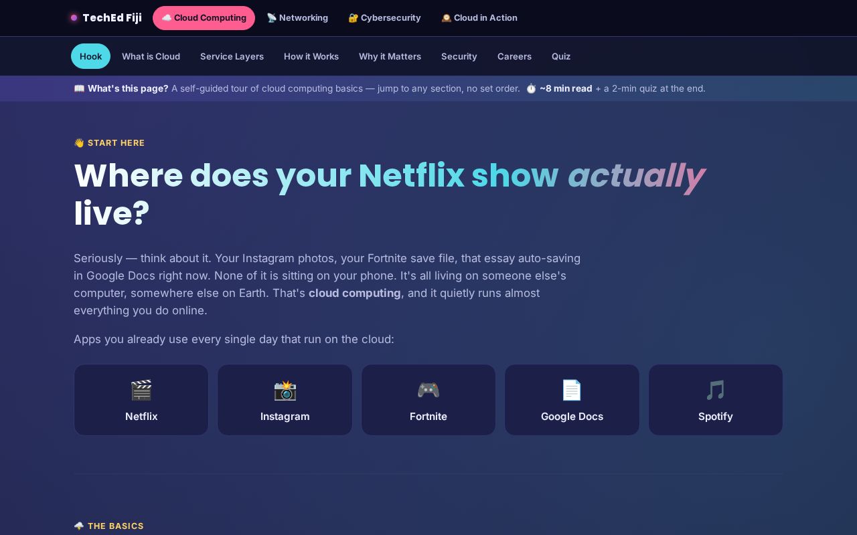857x535 pixels.
Task: Click the Fortnite card label
Action: (428, 416)
